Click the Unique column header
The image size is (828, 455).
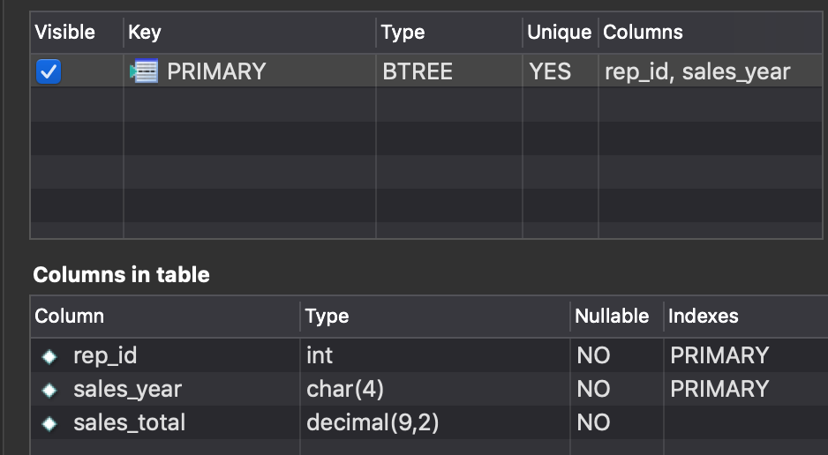(560, 32)
